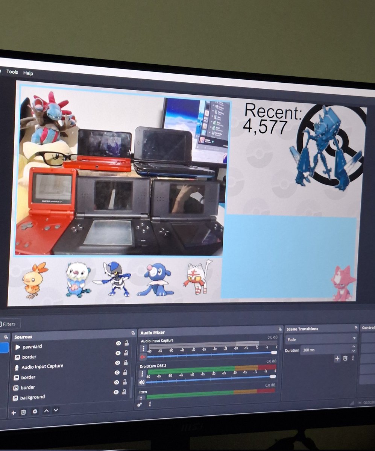Toggle eye of border source above background

(117, 382)
